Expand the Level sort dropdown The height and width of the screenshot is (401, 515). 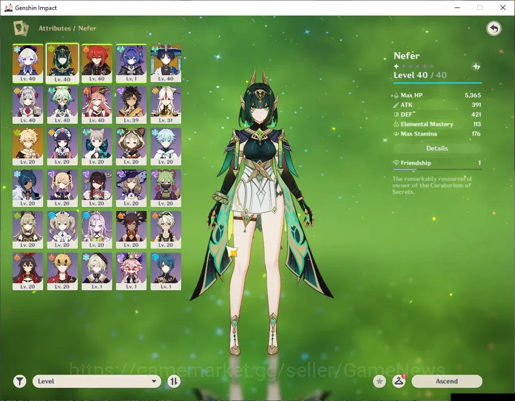coord(97,381)
